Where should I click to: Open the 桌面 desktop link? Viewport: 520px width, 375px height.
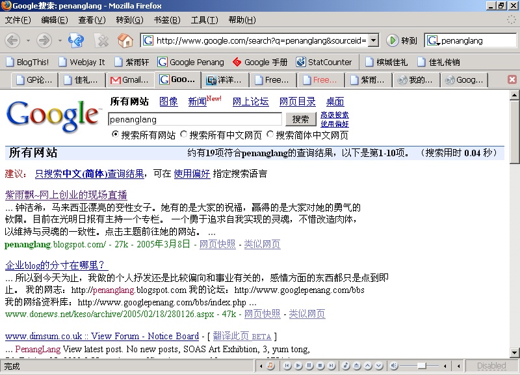335,102
